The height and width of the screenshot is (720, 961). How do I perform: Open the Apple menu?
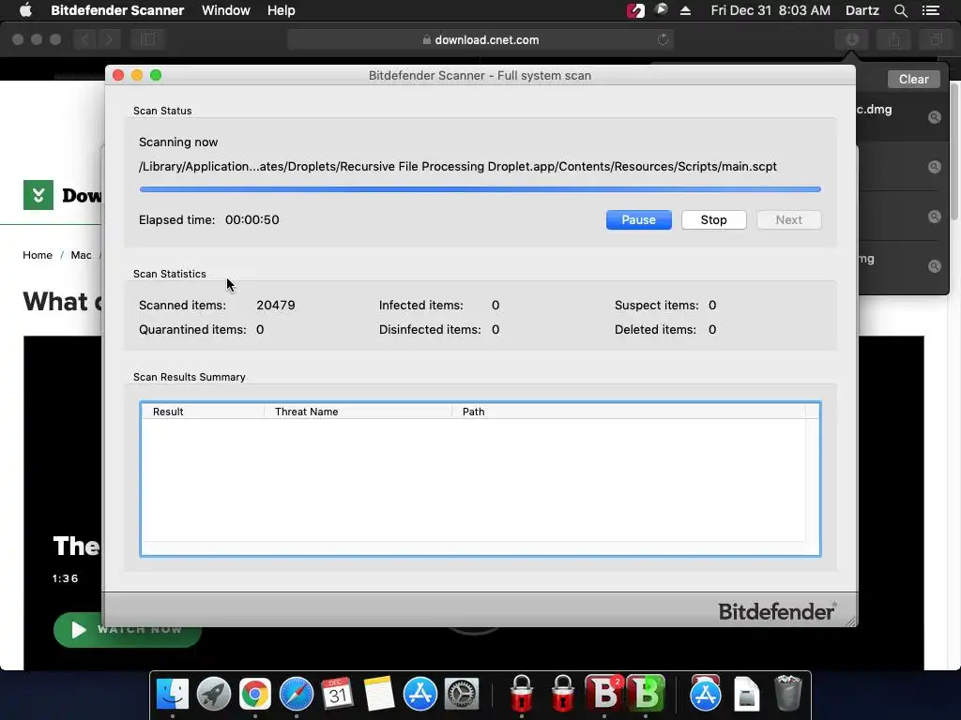pyautogui.click(x=25, y=10)
